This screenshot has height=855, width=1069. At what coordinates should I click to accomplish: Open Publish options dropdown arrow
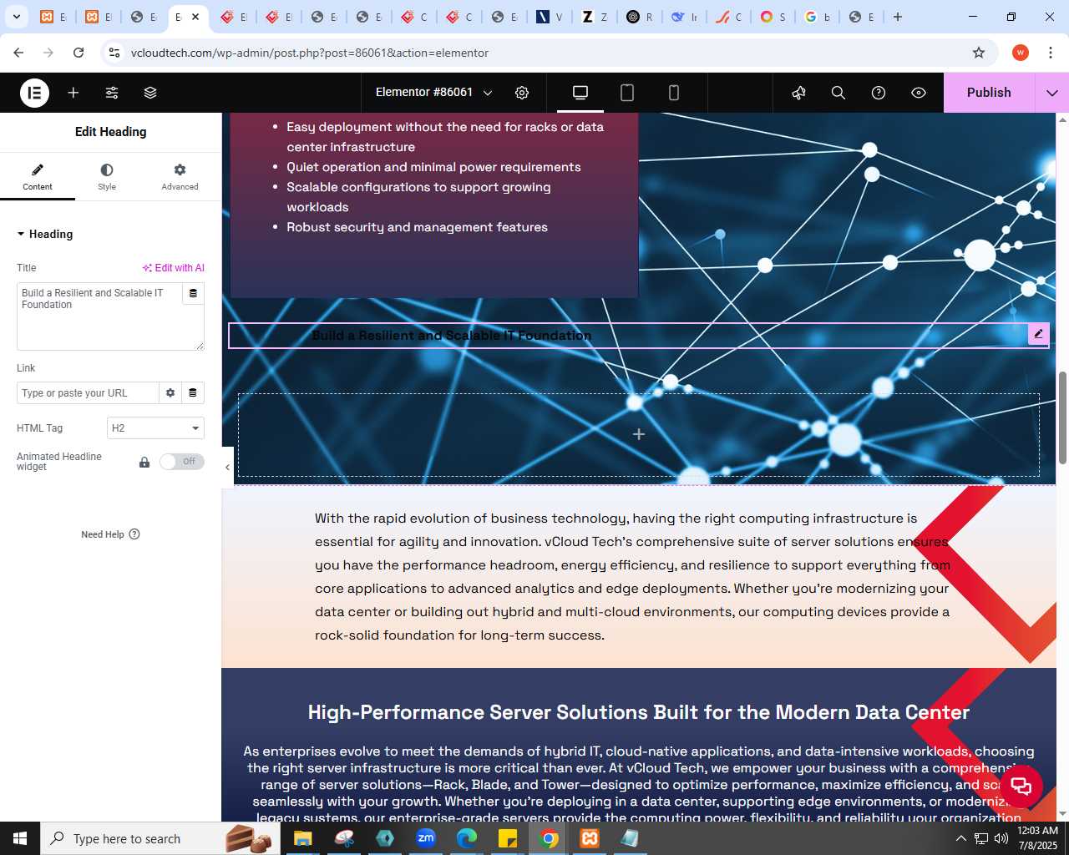click(1052, 93)
